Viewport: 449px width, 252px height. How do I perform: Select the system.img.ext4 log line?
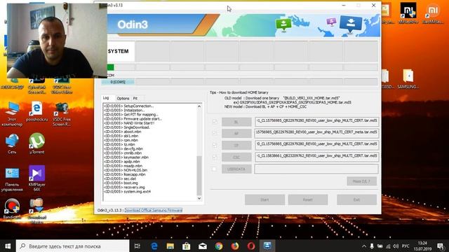(x=128, y=191)
